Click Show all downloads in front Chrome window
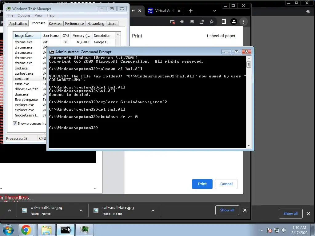315x236 pixels. point(227,210)
